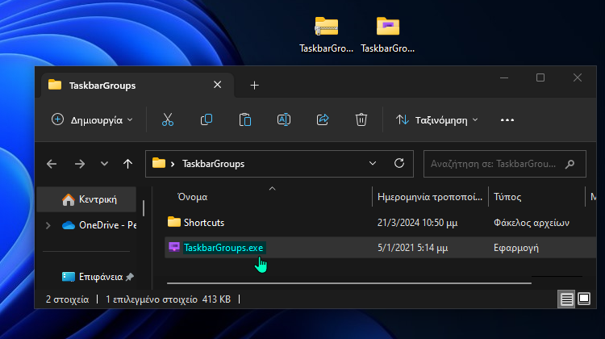Sort by Όνομα column header
The height and width of the screenshot is (339, 605).
pyautogui.click(x=192, y=197)
